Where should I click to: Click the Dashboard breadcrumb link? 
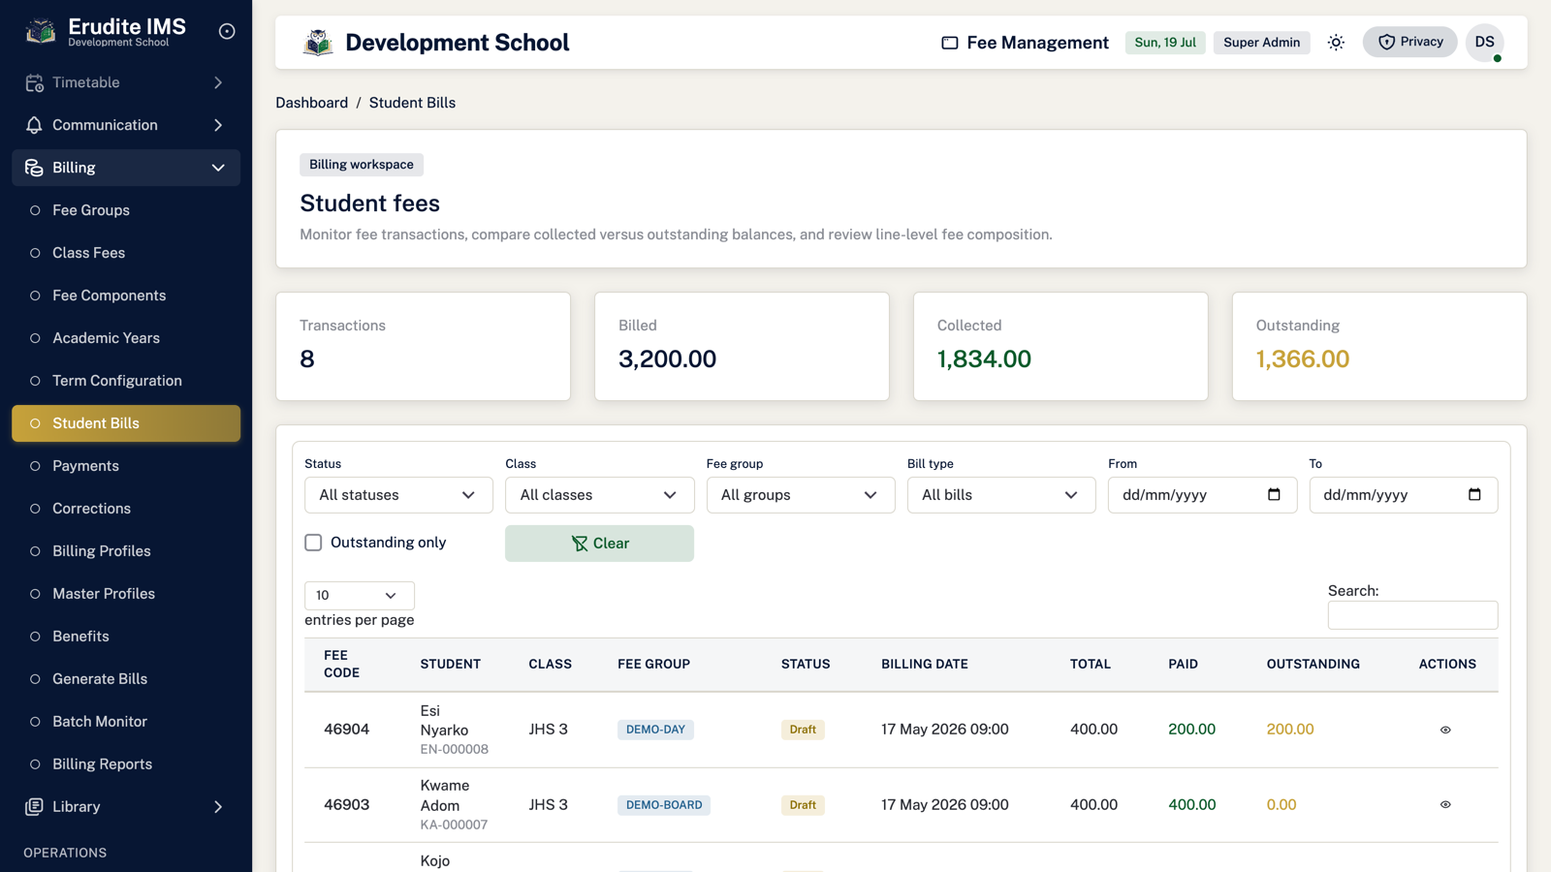click(311, 103)
